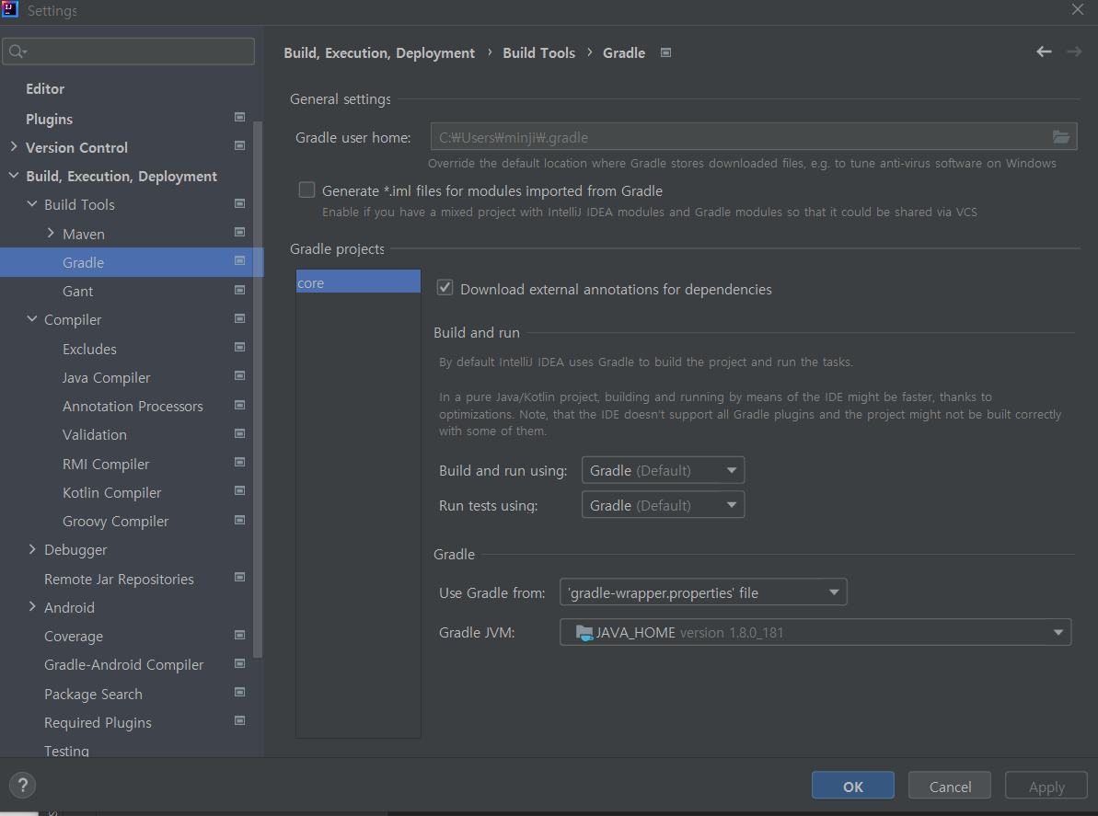Collapse the Compiler tree node

point(31,319)
